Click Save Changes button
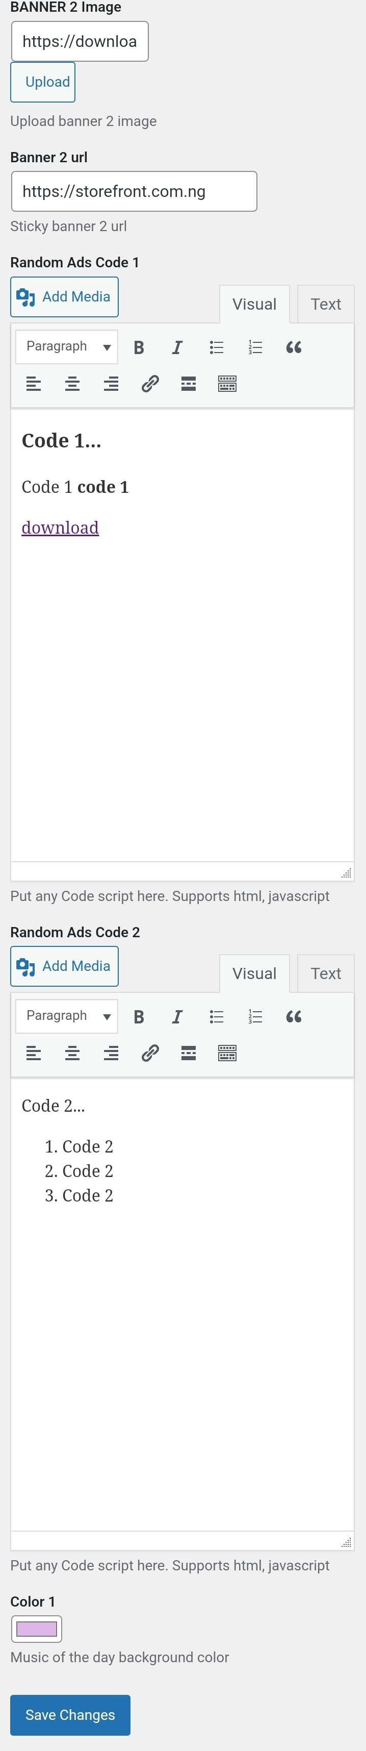The image size is (366, 1751). 70,1714
